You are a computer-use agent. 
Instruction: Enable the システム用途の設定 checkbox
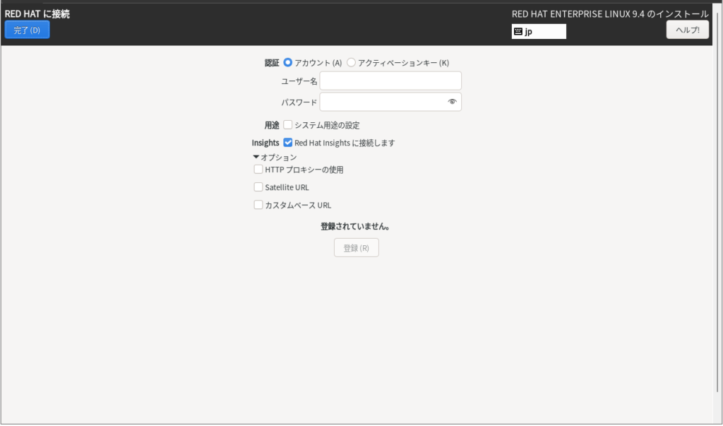[288, 125]
